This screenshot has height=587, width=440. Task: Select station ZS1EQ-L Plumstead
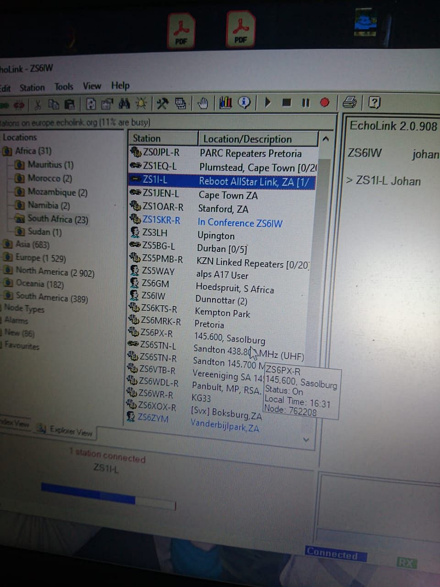tap(223, 166)
